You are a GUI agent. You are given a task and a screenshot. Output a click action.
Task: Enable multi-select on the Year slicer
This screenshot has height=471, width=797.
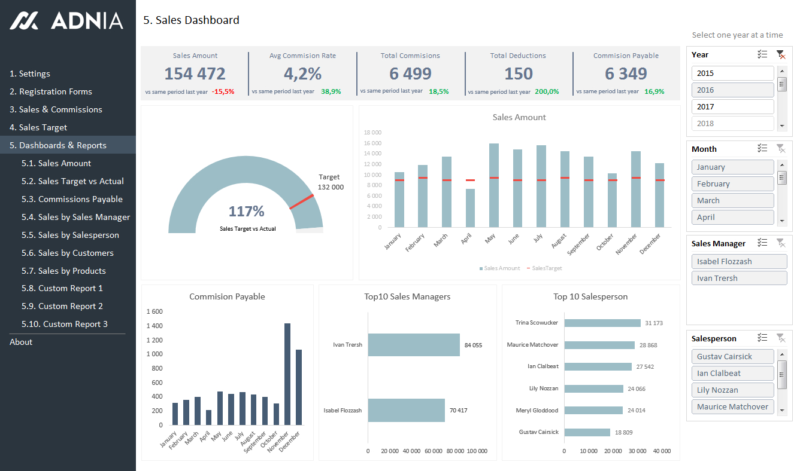point(762,54)
